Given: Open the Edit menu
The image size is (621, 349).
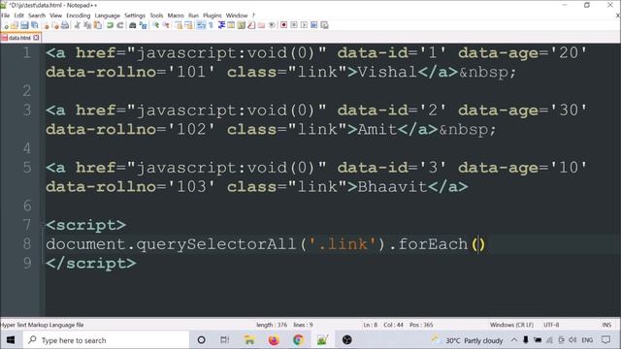Looking at the screenshot, I should point(19,16).
